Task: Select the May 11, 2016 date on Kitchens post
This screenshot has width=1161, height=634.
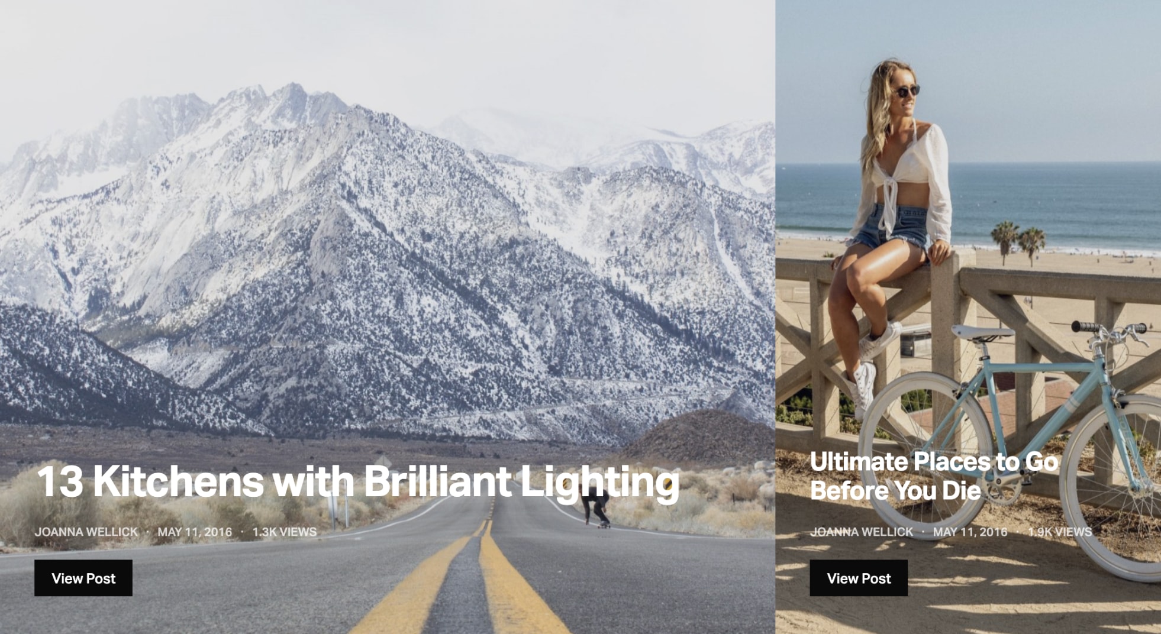Action: click(195, 532)
